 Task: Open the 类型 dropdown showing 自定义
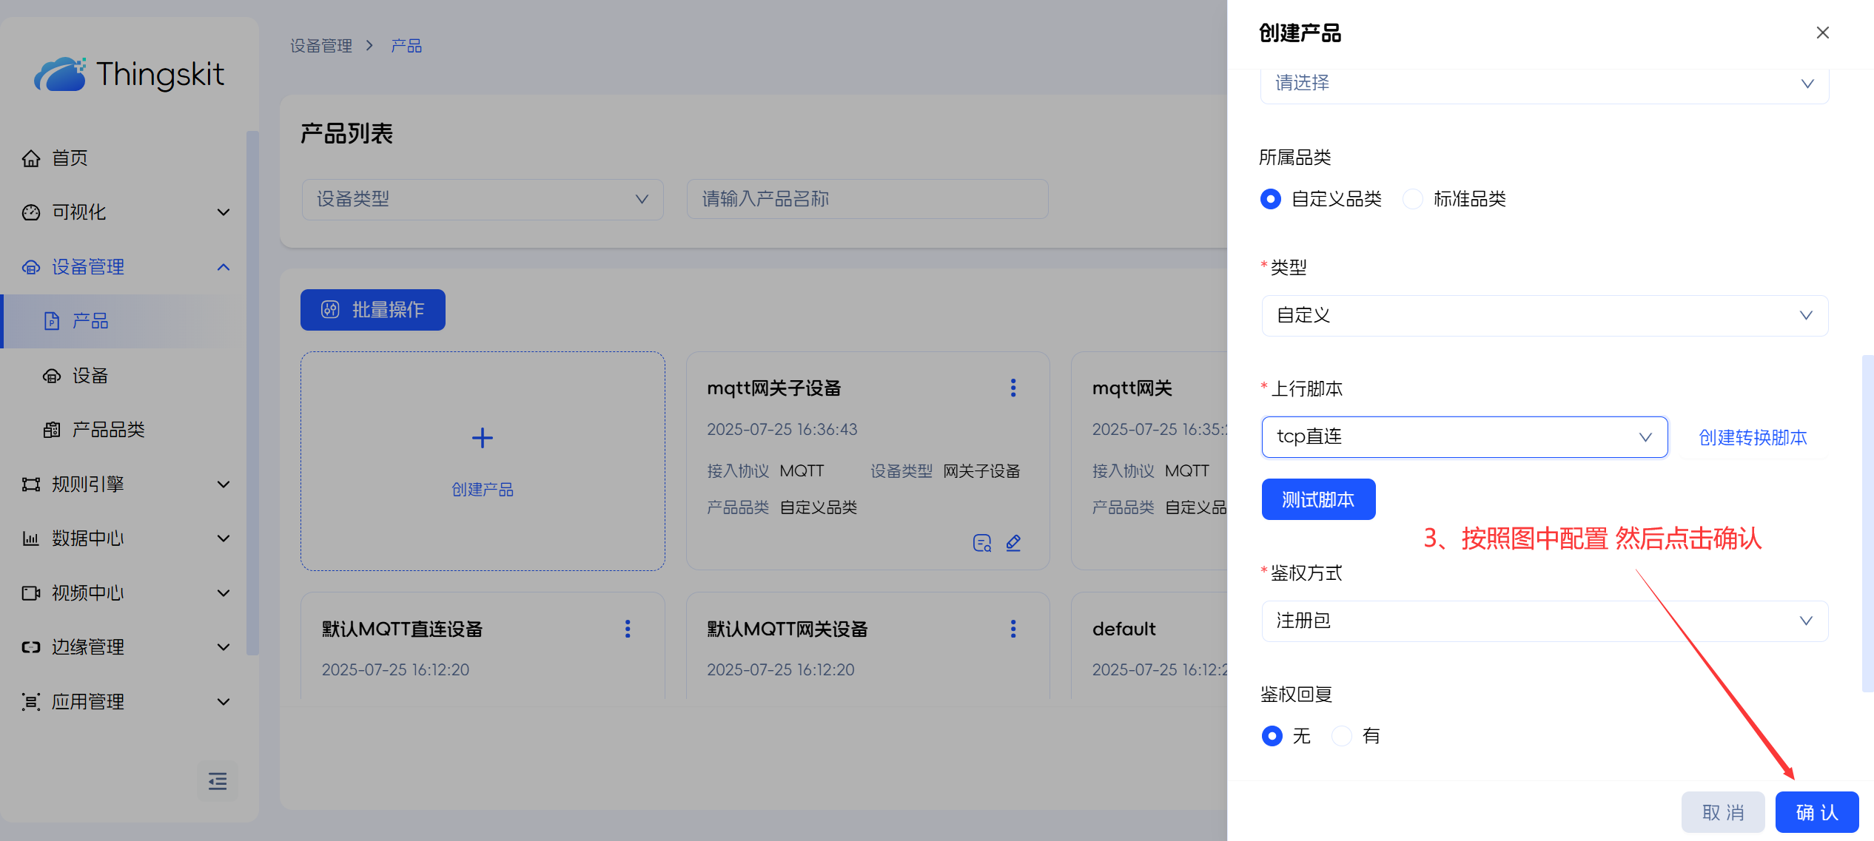click(x=1545, y=316)
